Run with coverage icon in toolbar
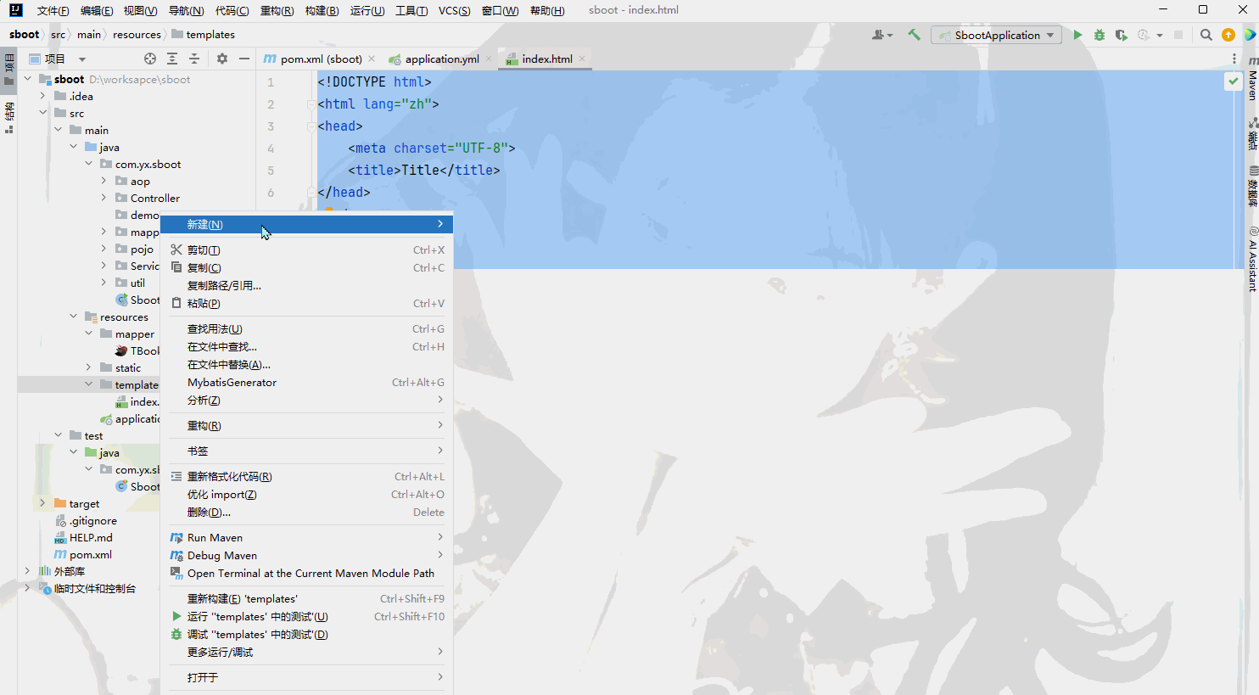This screenshot has height=695, width=1259. [x=1122, y=35]
